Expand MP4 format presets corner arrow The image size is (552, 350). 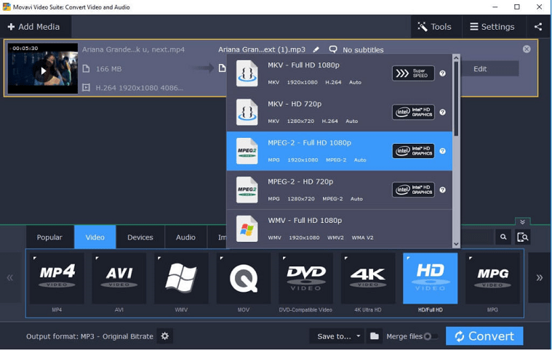pyautogui.click(x=34, y=259)
